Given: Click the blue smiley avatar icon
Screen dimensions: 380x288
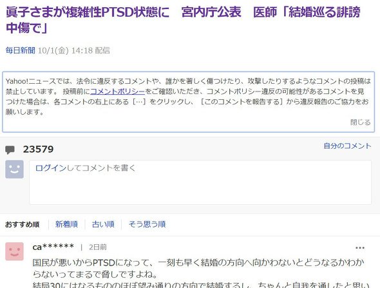Looking at the screenshot, I should point(15,169).
